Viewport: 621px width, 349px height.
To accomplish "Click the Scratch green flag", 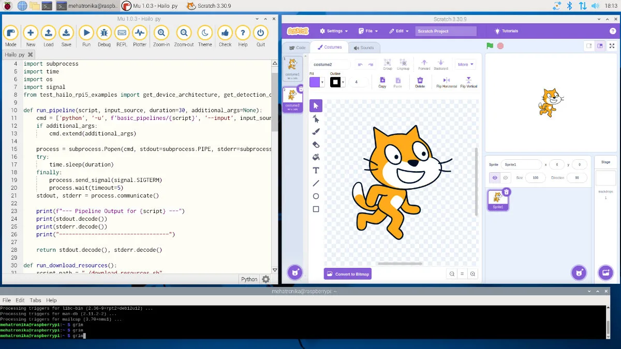I will point(490,45).
